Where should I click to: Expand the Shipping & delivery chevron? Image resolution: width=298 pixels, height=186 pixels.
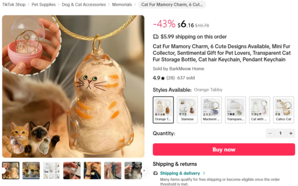[204, 173]
